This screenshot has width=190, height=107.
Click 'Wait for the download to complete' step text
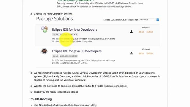tap(80, 86)
